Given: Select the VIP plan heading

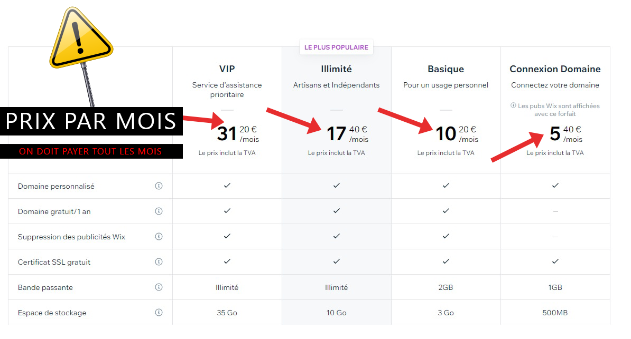Looking at the screenshot, I should (227, 69).
